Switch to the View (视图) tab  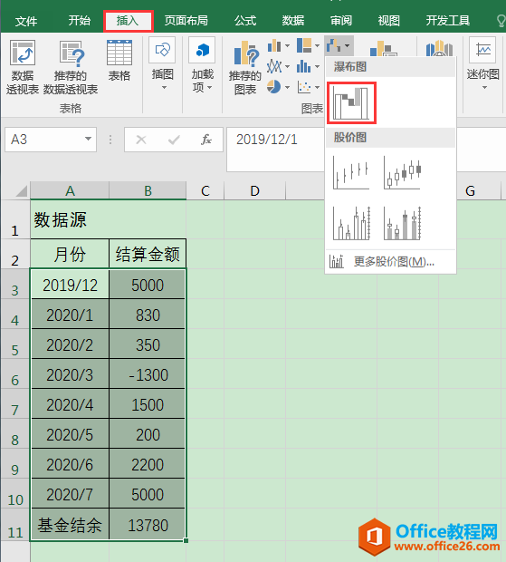click(x=388, y=21)
